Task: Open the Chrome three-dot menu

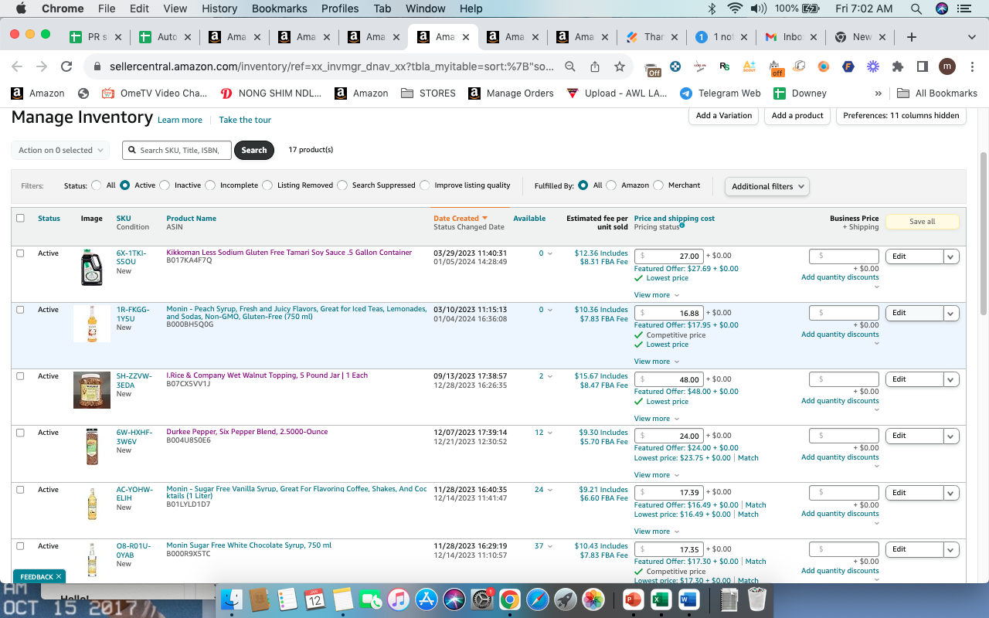Action: coord(970,67)
